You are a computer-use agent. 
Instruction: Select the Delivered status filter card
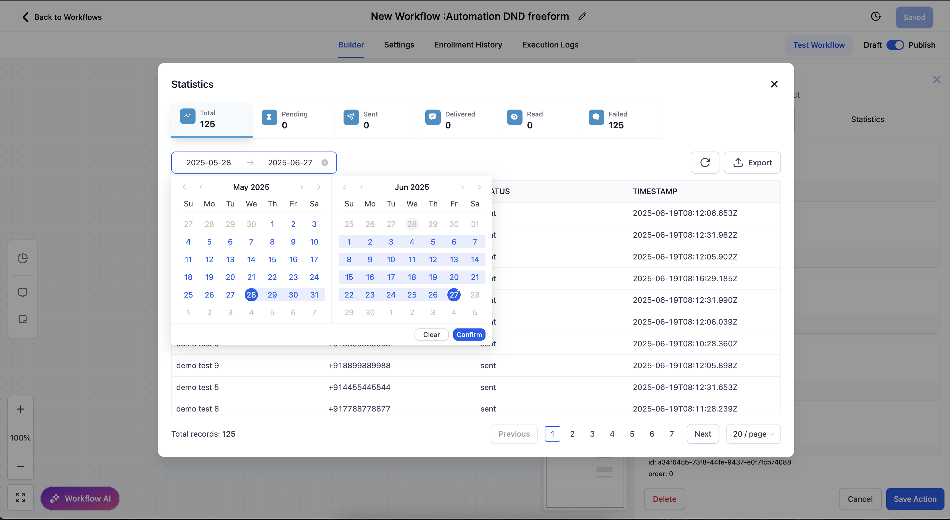pyautogui.click(x=456, y=120)
